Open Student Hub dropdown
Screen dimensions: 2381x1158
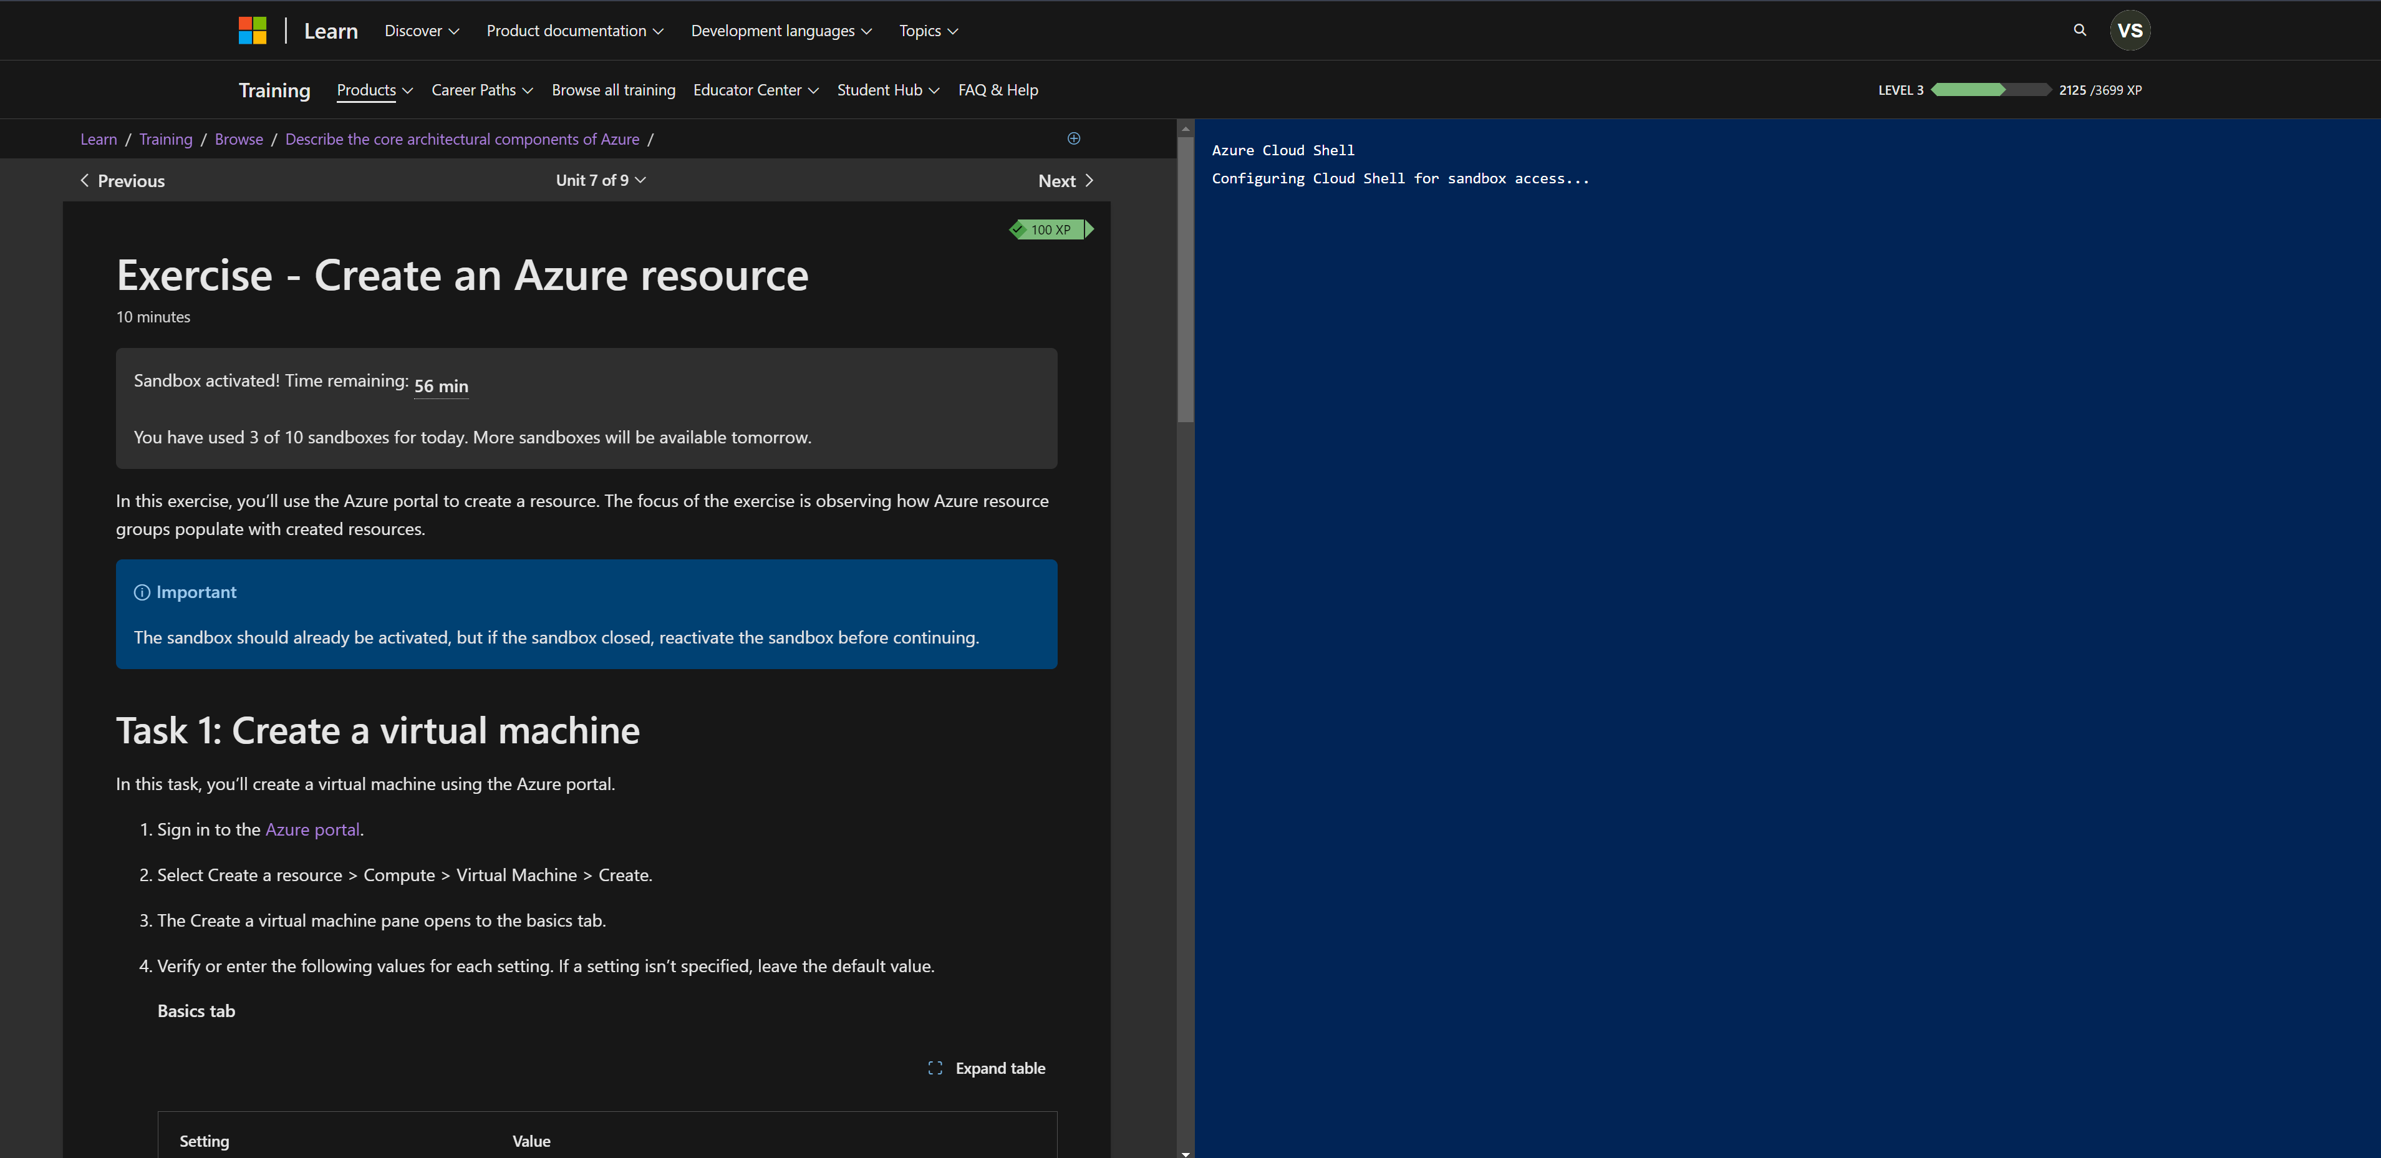click(888, 90)
